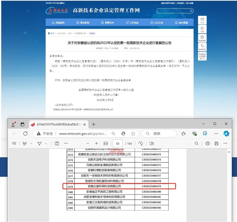The height and width of the screenshot is (222, 237).
Task: Switch PDF page view layout
Action: tap(151, 144)
